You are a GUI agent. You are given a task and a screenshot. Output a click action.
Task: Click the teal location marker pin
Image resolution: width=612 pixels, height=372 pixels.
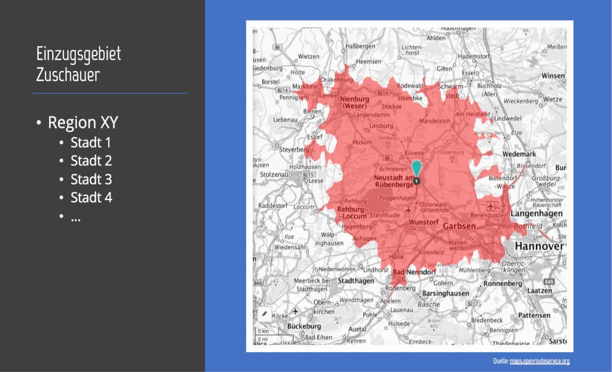click(x=417, y=168)
